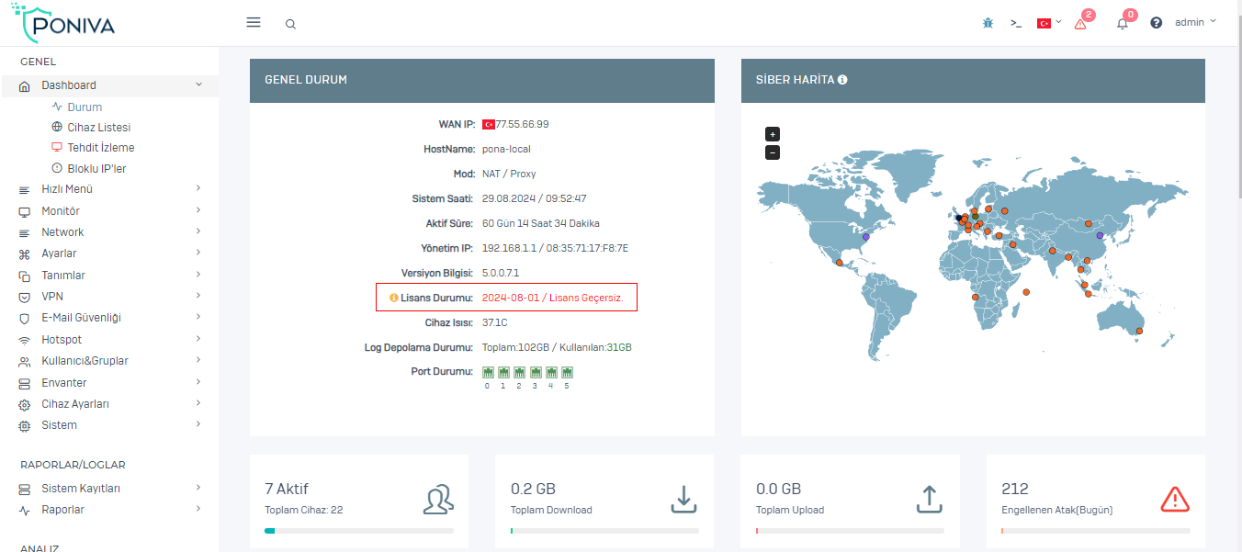Open the admin user dropdown
Screen dimensions: 1242x552
tap(1195, 22)
